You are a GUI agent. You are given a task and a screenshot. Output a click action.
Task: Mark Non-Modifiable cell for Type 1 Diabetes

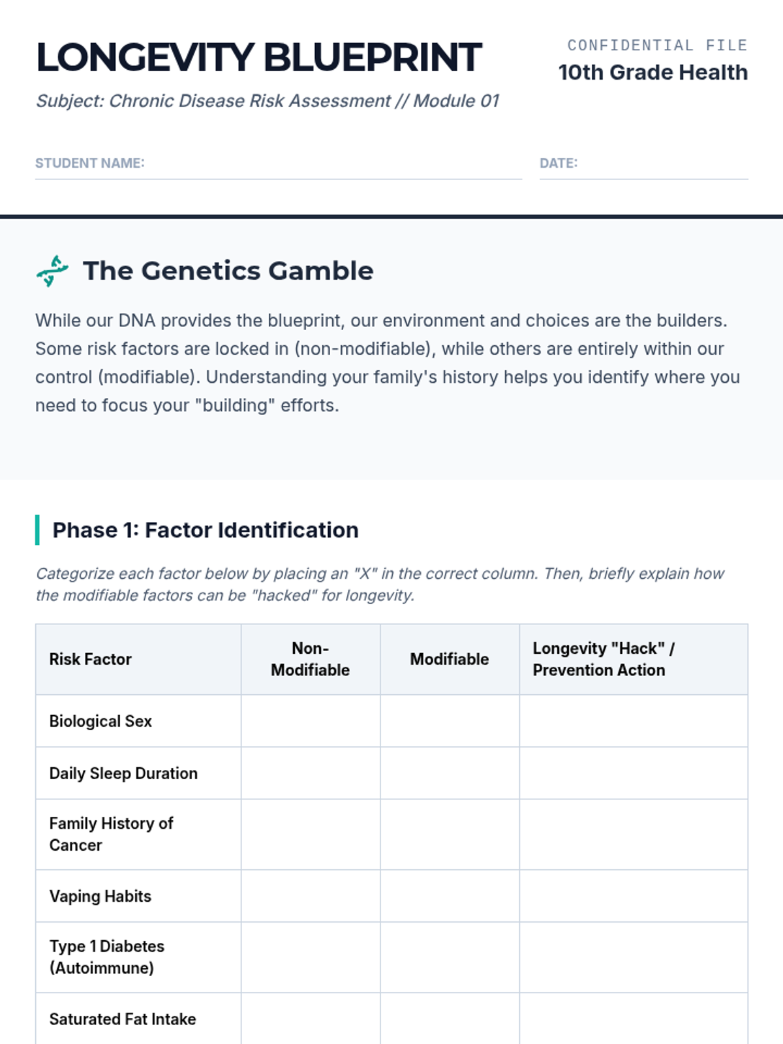coord(311,957)
